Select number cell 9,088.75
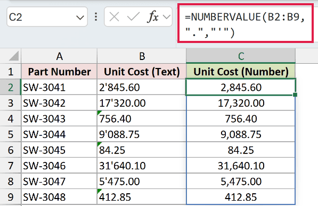The image size is (318, 206). click(241, 134)
